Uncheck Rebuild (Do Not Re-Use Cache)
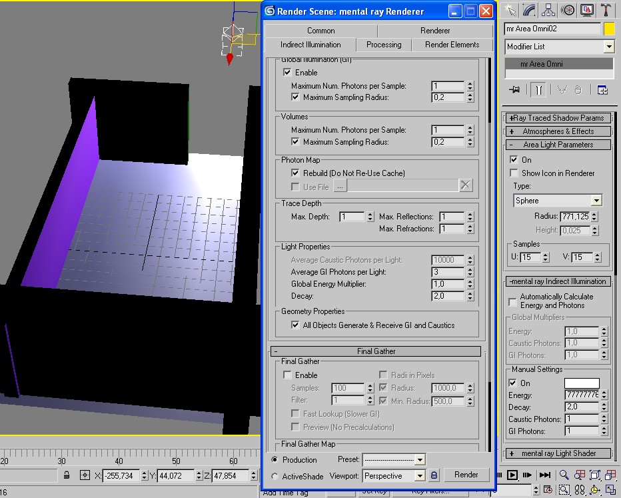 click(295, 173)
